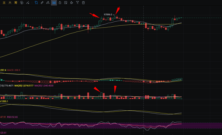
Task: Toggle the magnet snap tool
Action: tap(71, 2)
